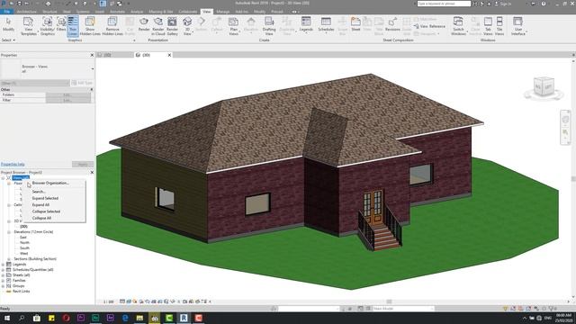Click Tab Views tool
The image size is (576, 324).
[x=488, y=26]
